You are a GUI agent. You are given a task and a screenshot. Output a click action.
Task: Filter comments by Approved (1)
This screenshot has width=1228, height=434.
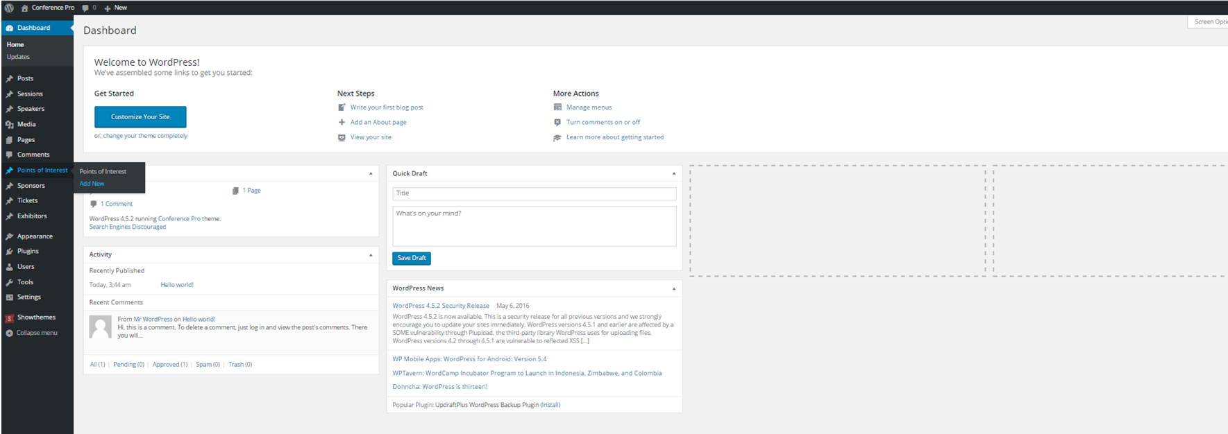tap(170, 365)
